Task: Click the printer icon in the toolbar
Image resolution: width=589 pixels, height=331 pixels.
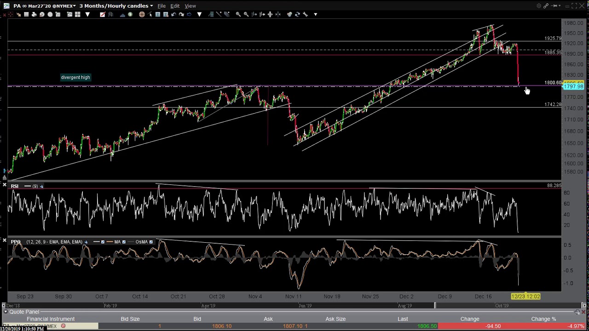Action: pos(34,14)
